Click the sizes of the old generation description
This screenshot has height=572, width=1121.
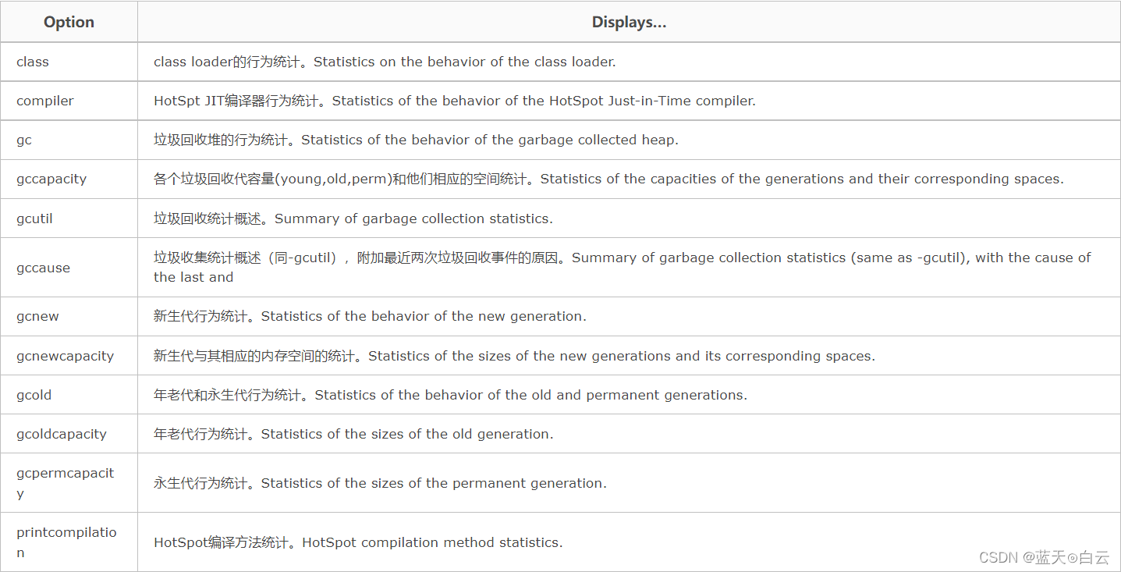click(x=353, y=434)
